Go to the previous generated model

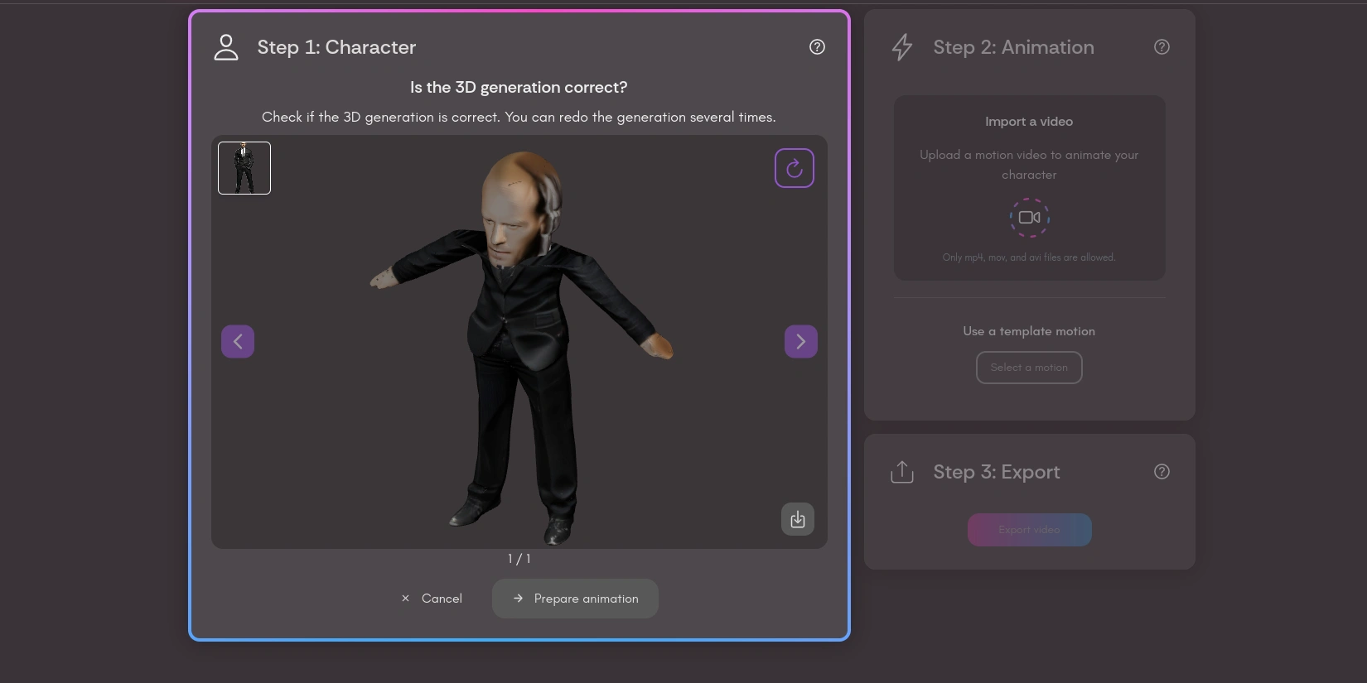click(x=238, y=341)
